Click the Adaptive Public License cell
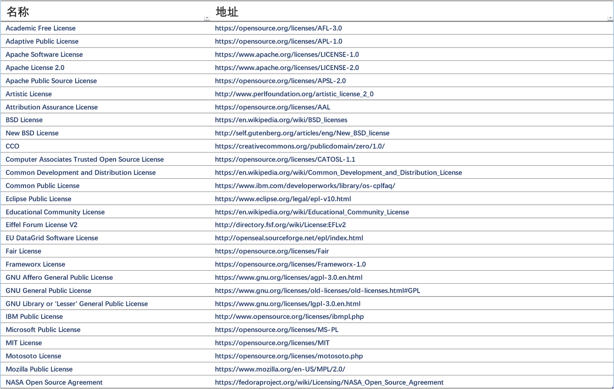Image resolution: width=614 pixels, height=389 pixels. point(42,41)
